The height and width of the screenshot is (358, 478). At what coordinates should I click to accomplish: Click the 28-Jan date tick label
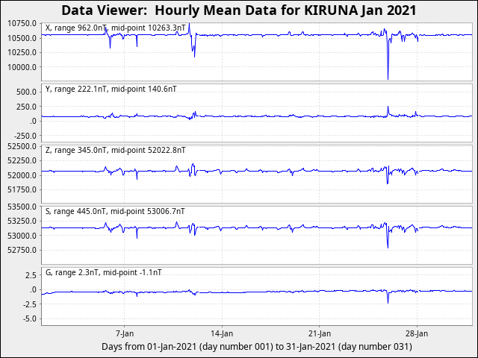coord(416,333)
